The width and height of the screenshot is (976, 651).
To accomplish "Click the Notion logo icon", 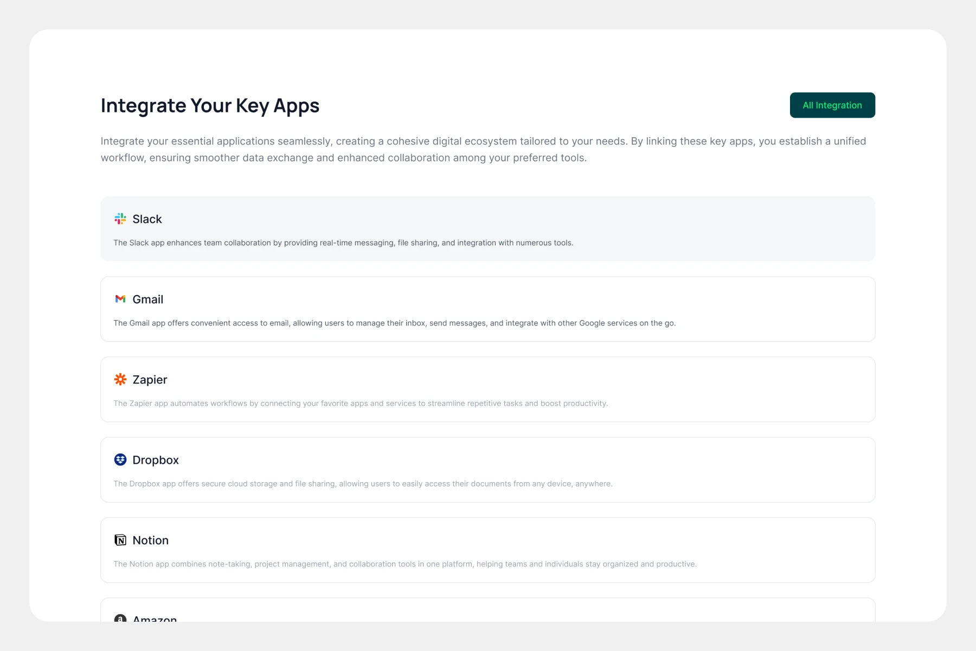I will 120,540.
